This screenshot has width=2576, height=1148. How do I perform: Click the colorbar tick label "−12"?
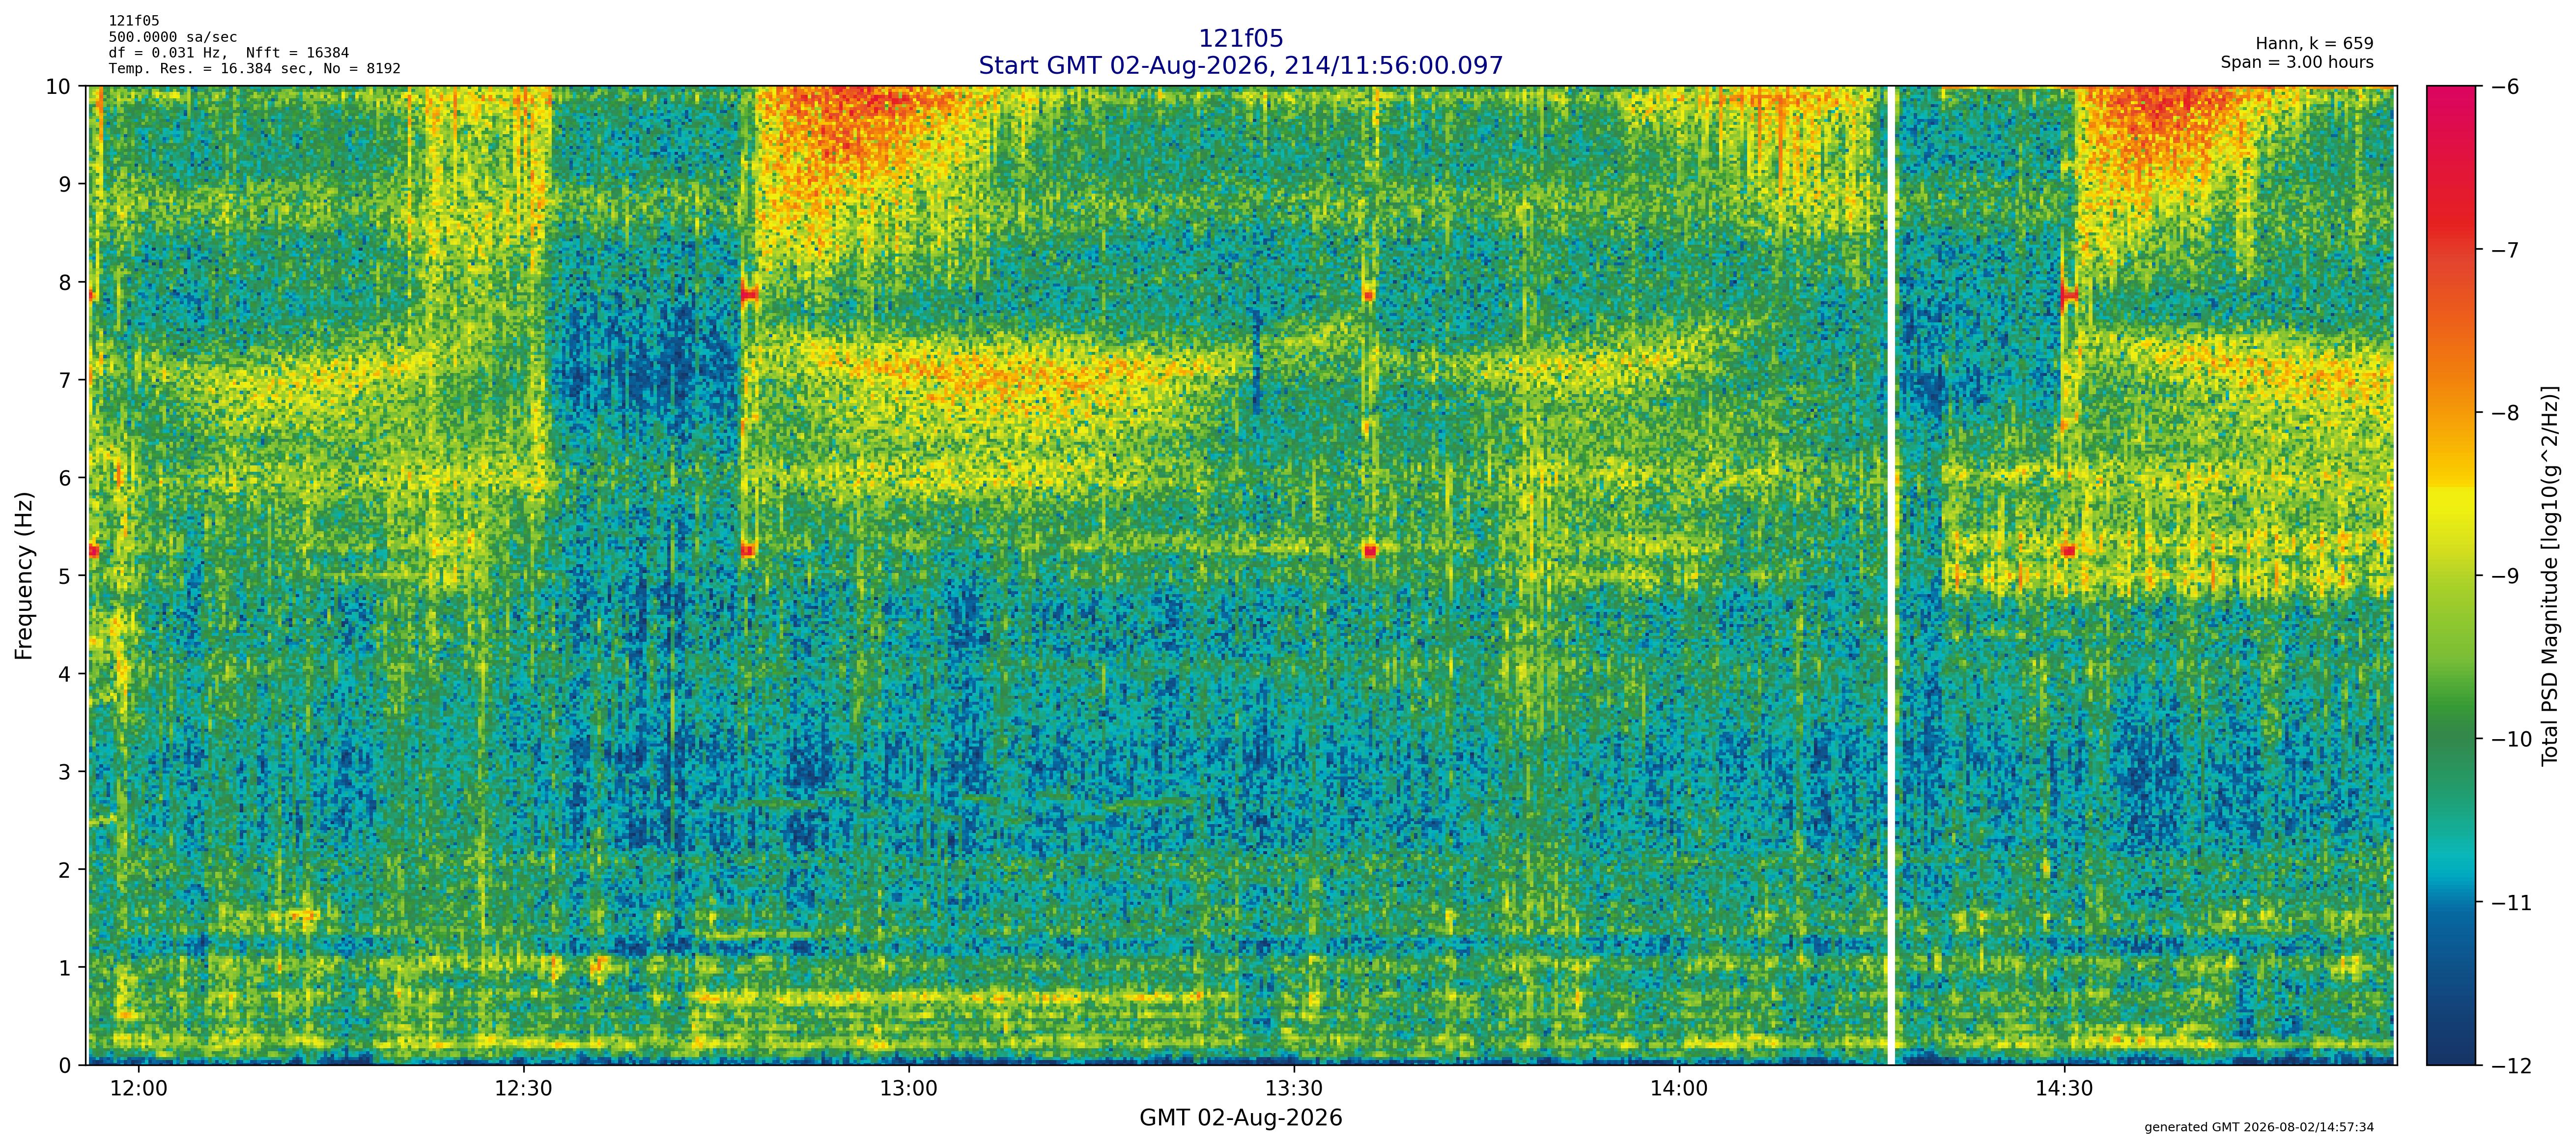pyautogui.click(x=2511, y=1066)
